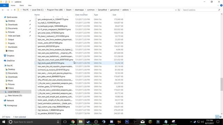Open Minecraft from the taskbar
Screen dimensions: 223x125
[150, 122]
